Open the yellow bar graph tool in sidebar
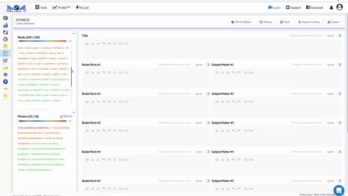 tap(5, 68)
